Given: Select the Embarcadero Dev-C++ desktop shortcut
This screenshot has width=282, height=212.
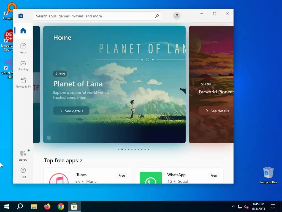Looking at the screenshot, I should click(7, 41).
